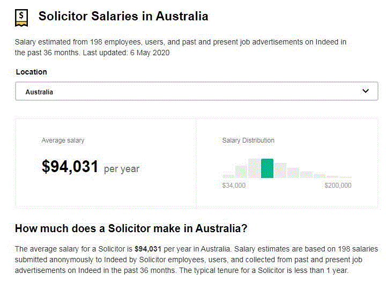Image resolution: width=386 pixels, height=281 pixels.
Task: Select the grey bar left of green bar
Action: point(254,168)
